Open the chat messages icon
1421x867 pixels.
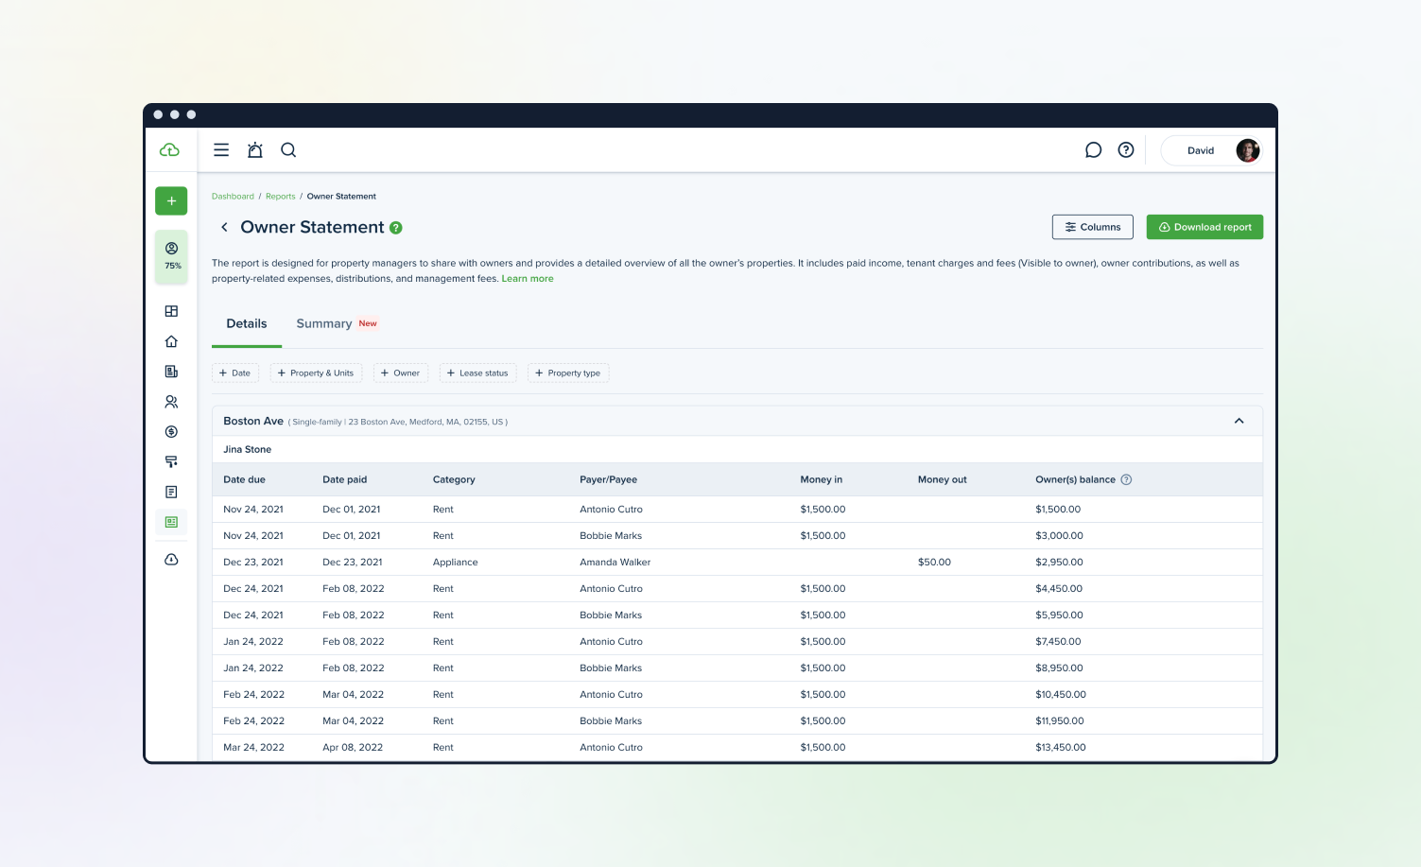click(x=1093, y=150)
